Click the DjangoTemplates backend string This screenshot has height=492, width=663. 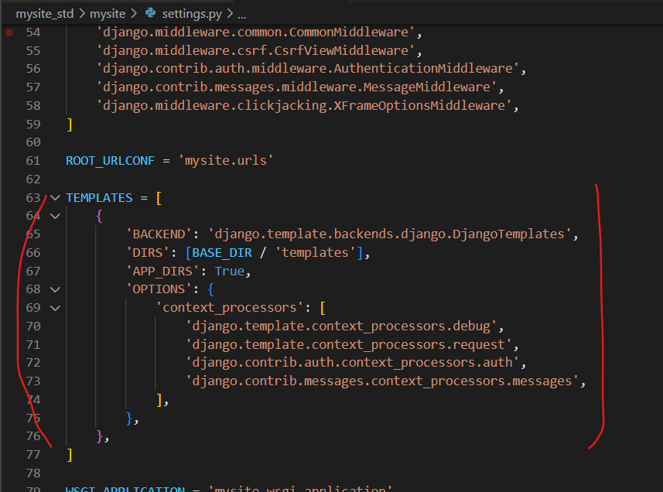389,234
